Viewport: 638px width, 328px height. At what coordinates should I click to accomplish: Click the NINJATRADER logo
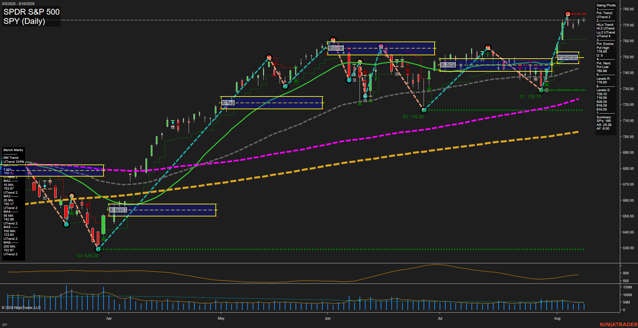point(619,324)
